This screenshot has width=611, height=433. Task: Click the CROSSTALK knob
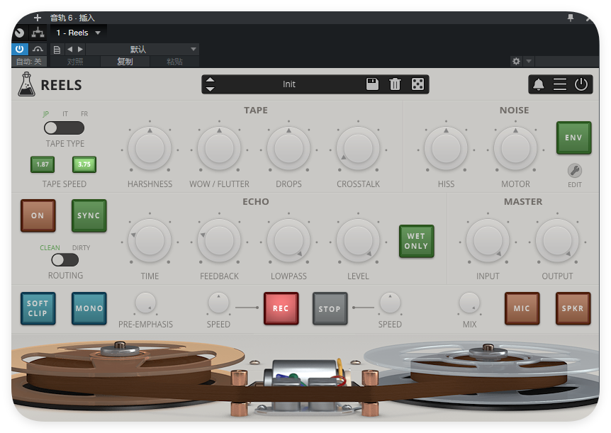click(x=358, y=149)
